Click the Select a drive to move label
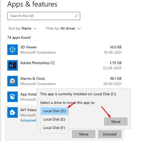 (x=67, y=103)
